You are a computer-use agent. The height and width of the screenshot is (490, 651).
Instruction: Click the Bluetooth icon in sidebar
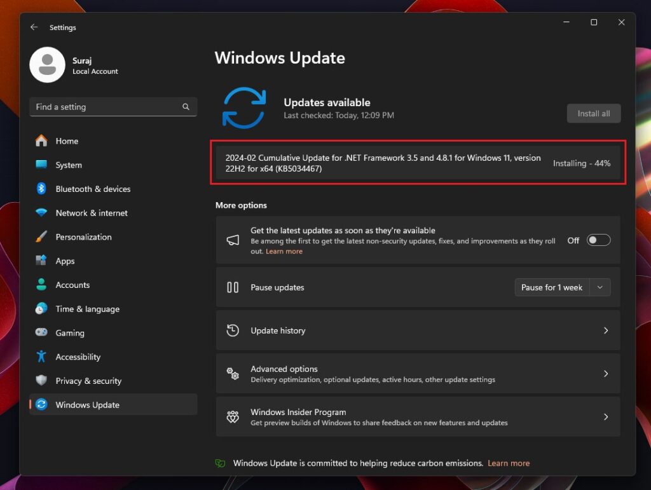pyautogui.click(x=41, y=189)
